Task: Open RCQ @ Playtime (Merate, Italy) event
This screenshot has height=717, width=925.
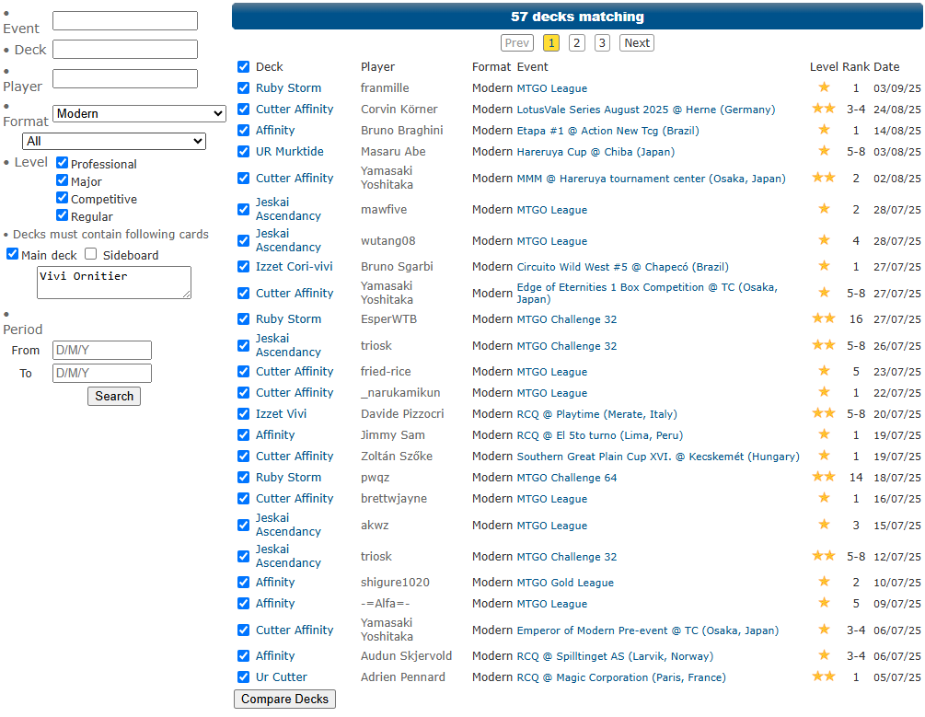Action: 596,415
